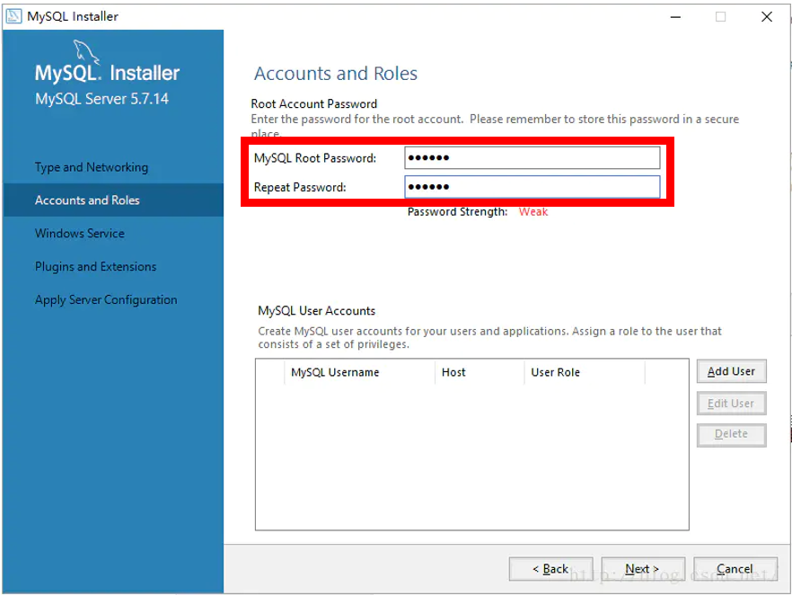Click the Root Account Password label

tap(313, 103)
